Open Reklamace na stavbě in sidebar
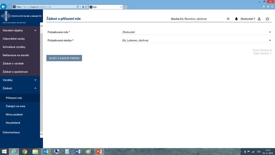 (20, 55)
